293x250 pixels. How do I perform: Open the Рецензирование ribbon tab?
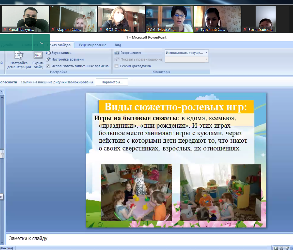[x=92, y=45]
